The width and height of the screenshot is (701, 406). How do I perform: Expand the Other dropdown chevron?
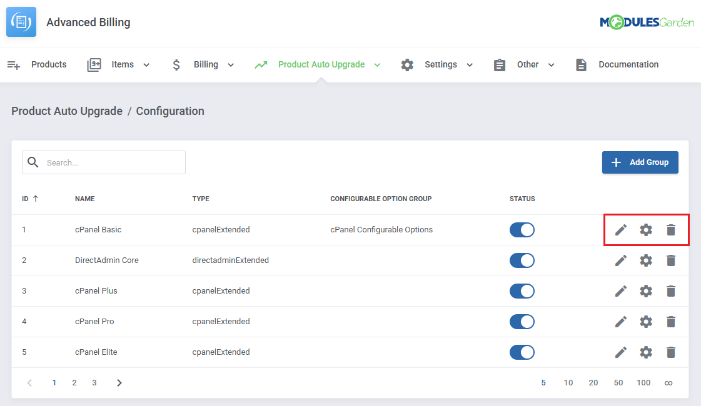552,65
